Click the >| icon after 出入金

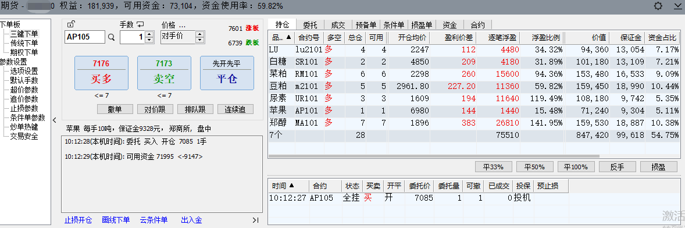click(255, 220)
